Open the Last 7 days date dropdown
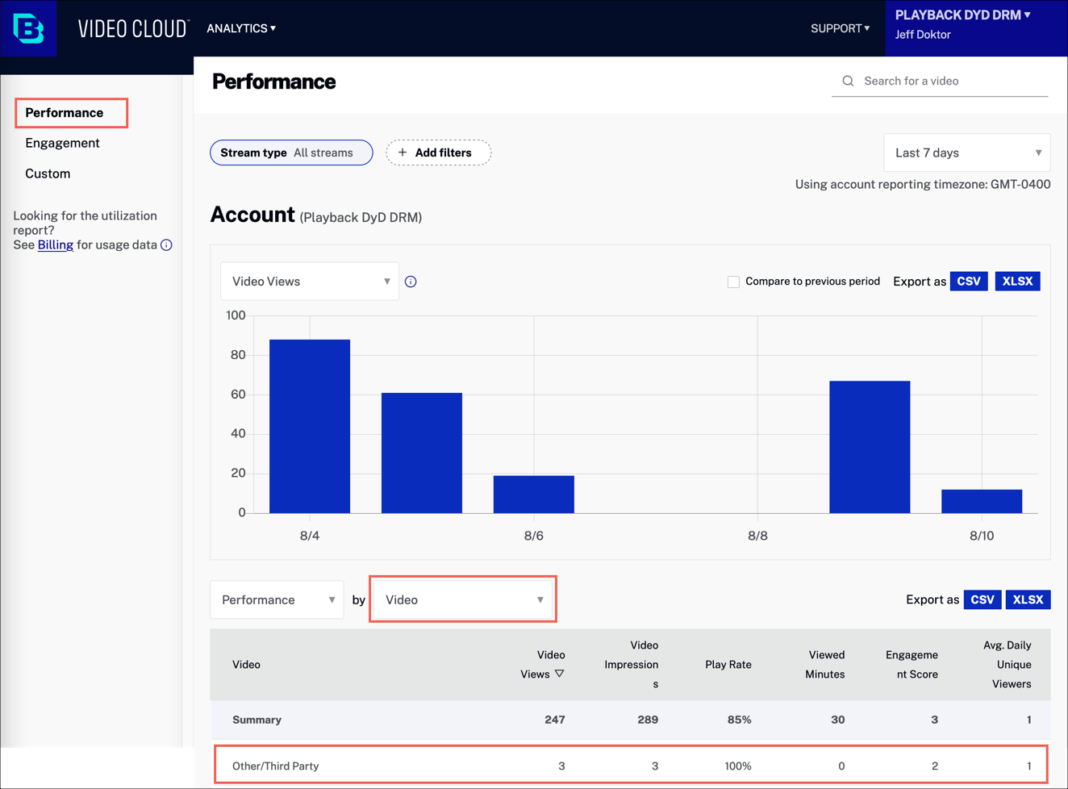The width and height of the screenshot is (1068, 789). click(x=967, y=152)
